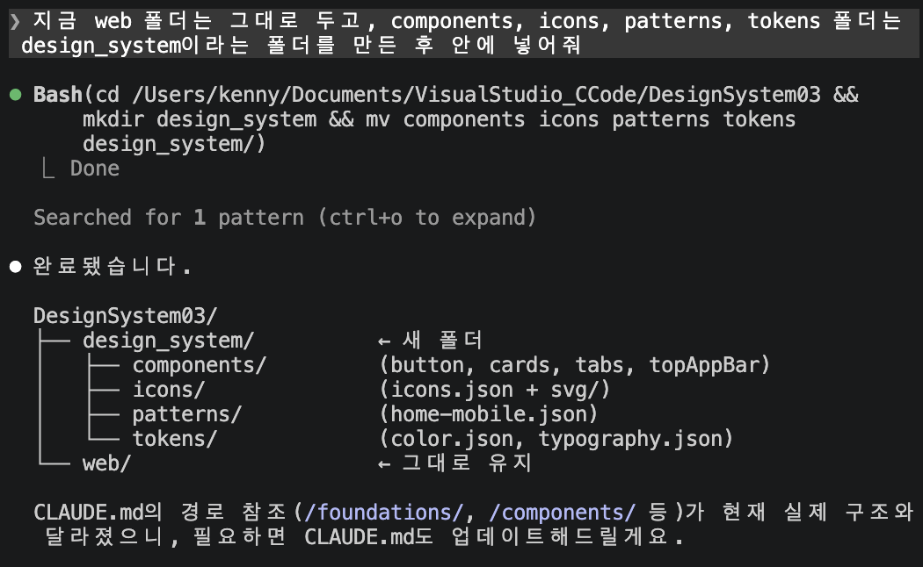Click the "←" arrow next to web/ annotation

tap(384, 463)
